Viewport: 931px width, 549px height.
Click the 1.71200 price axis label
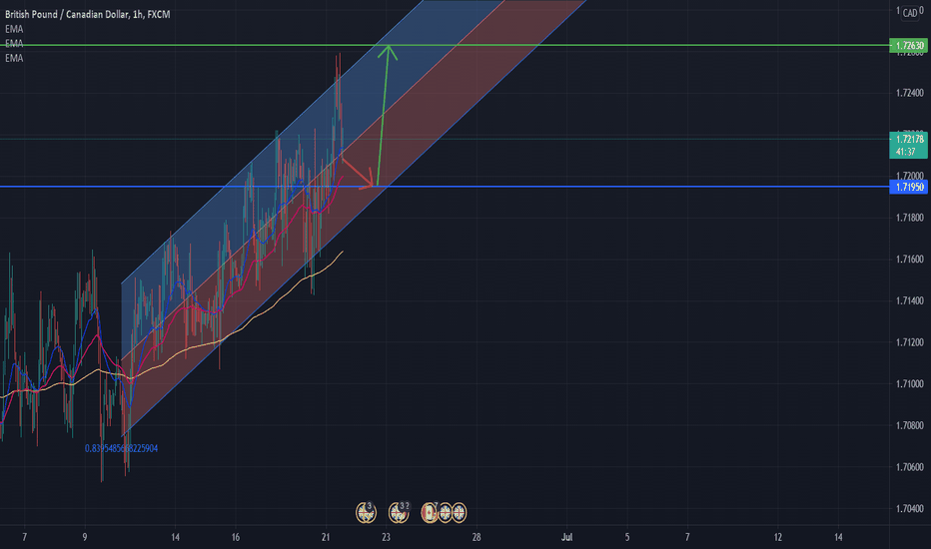910,342
